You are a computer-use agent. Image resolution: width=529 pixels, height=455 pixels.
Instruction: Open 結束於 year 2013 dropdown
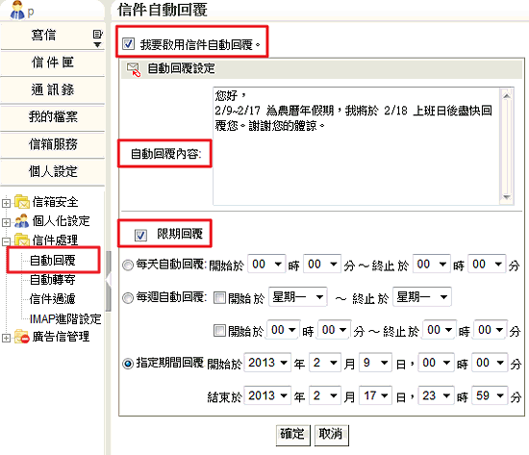267,395
